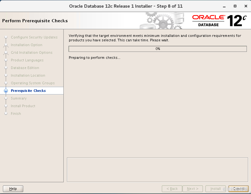Click the installer title bar text
251x194 pixels.
tap(126, 6)
